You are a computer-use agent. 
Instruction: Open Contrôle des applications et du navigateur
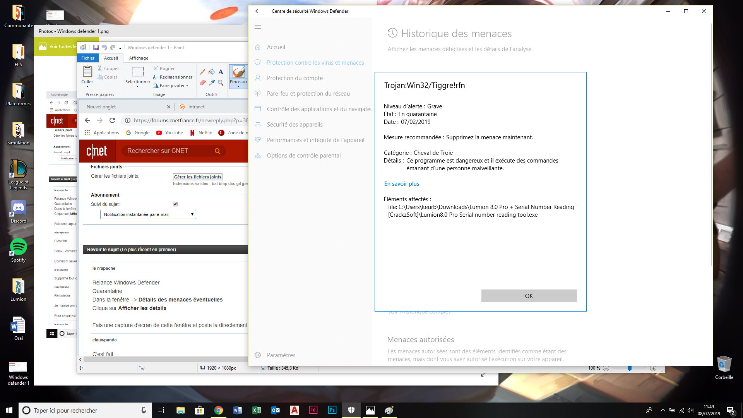(313, 109)
